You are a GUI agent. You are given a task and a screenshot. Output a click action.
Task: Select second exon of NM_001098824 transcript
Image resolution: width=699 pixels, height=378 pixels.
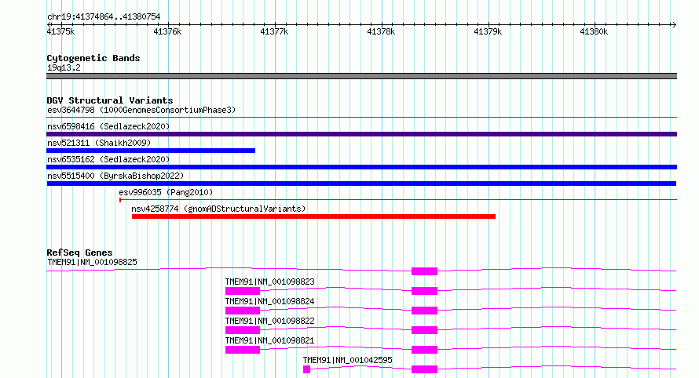coord(424,311)
